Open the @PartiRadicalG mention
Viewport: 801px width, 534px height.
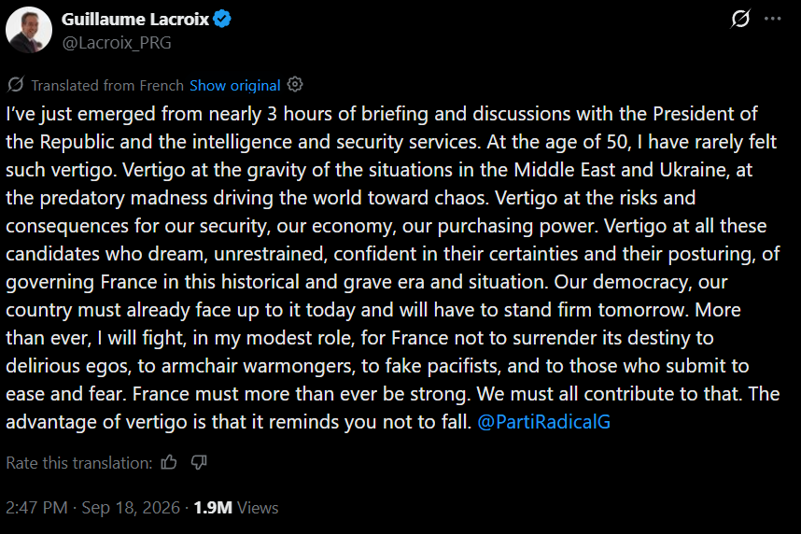pyautogui.click(x=543, y=422)
